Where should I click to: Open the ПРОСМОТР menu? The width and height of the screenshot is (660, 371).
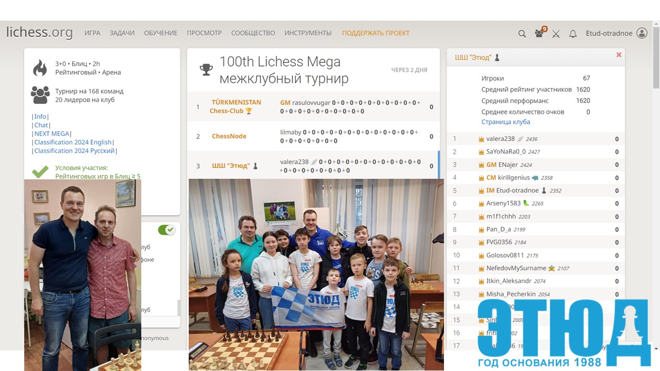click(x=204, y=33)
